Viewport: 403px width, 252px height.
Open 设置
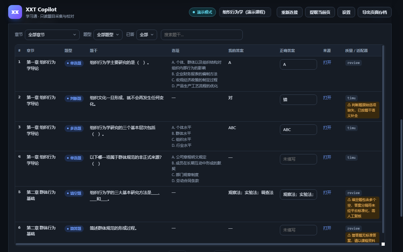pos(346,12)
